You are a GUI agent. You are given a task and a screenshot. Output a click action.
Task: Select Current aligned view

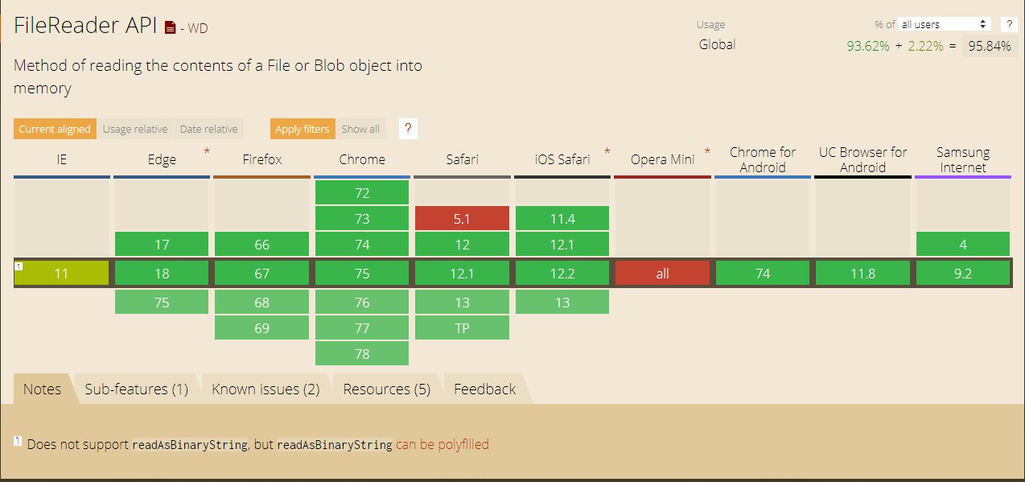coord(55,129)
